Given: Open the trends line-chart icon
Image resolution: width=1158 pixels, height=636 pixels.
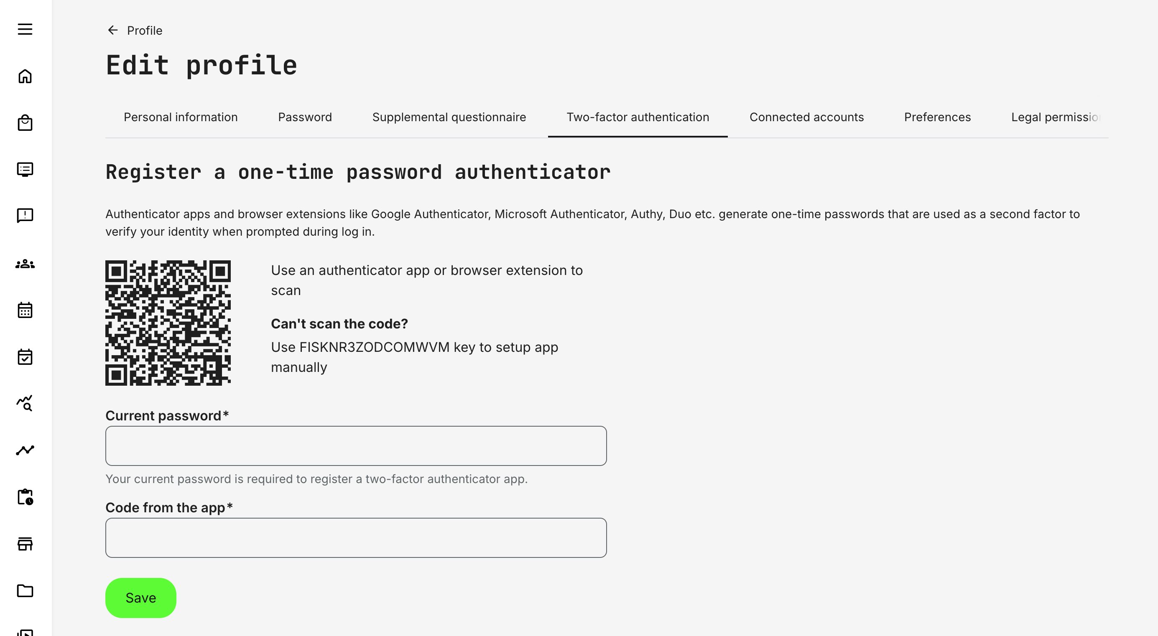Looking at the screenshot, I should pyautogui.click(x=26, y=450).
